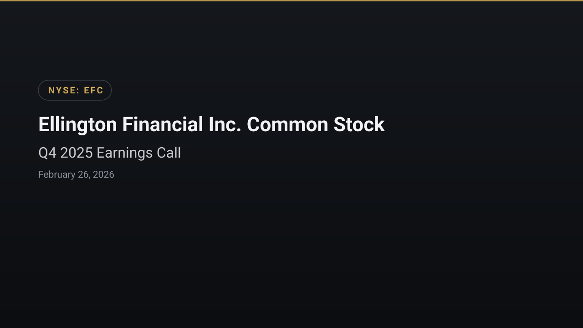Click the gold accent bar at the top
The width and height of the screenshot is (583, 328).
[x=291, y=0]
